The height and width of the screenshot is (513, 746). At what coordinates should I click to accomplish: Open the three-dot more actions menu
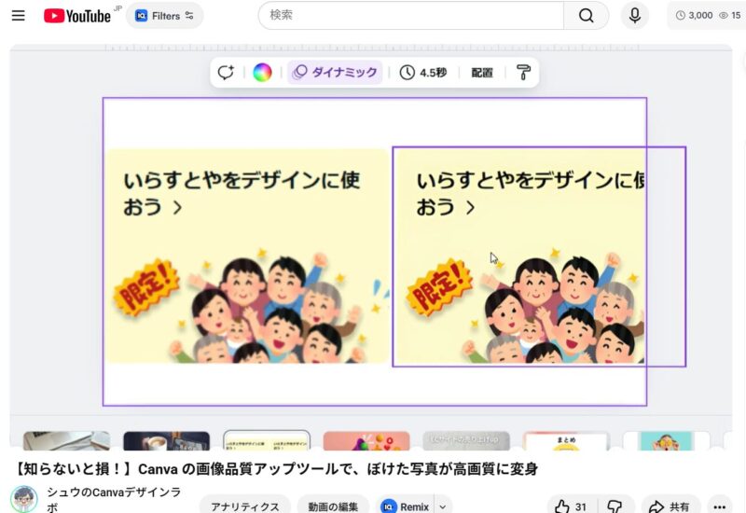(719, 506)
